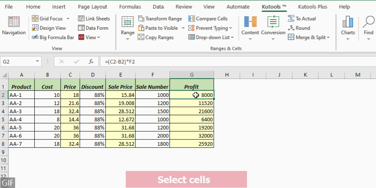The width and height of the screenshot is (376, 188).
Task: Expand the Charts dropdown arrow
Action: pos(348,39)
